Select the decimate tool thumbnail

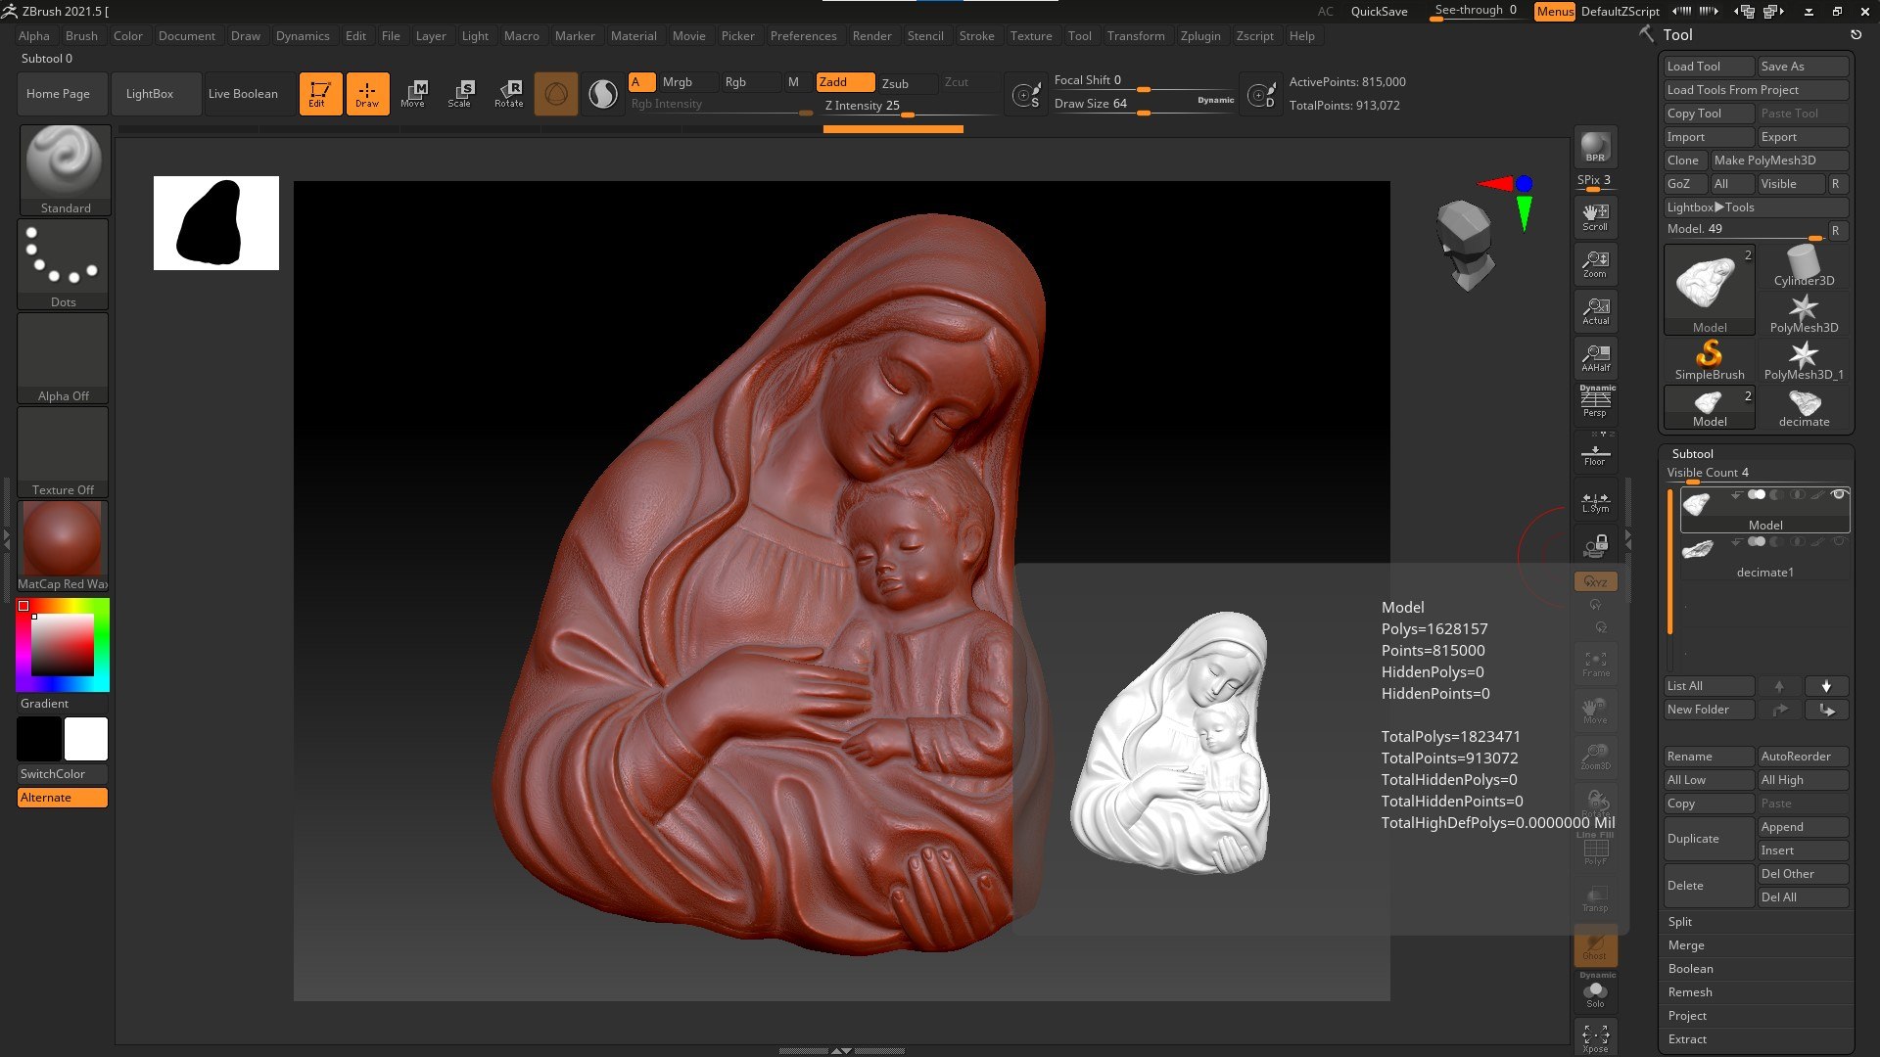tap(1804, 407)
